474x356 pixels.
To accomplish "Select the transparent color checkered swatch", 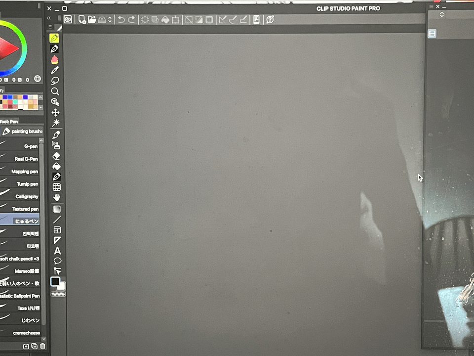I will (58, 294).
